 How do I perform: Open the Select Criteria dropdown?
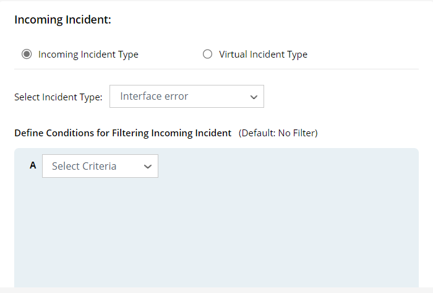pos(100,166)
